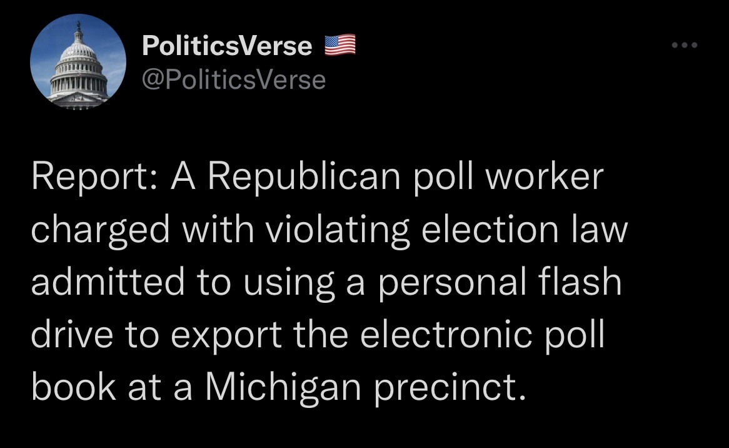Click the word "drive" starting the fourth line
Screen dimensions: 729x448
73,335
